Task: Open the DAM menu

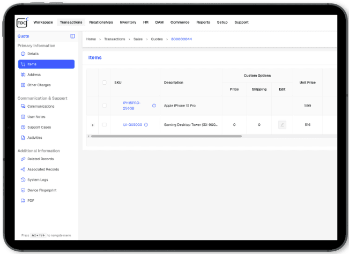Action: pos(159,23)
